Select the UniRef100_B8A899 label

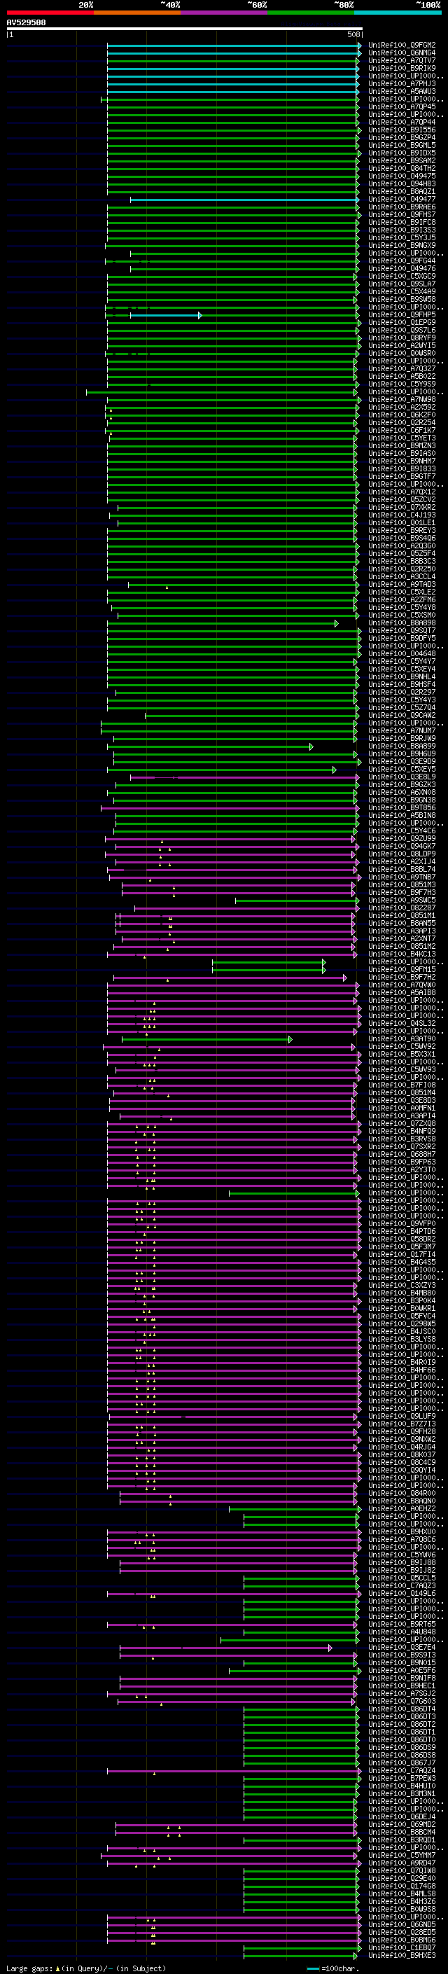pyautogui.click(x=402, y=746)
